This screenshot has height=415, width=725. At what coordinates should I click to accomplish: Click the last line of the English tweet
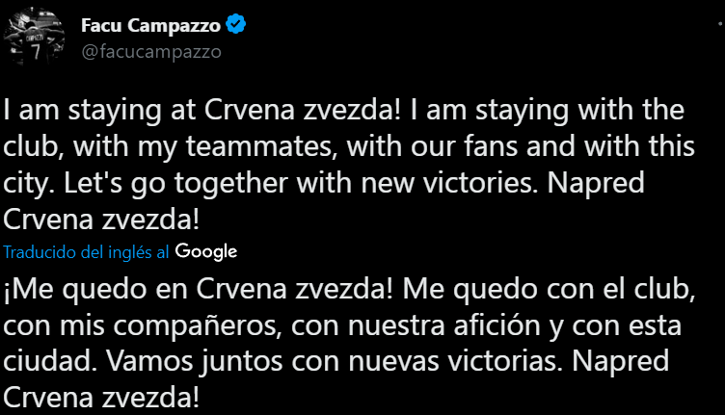click(102, 222)
